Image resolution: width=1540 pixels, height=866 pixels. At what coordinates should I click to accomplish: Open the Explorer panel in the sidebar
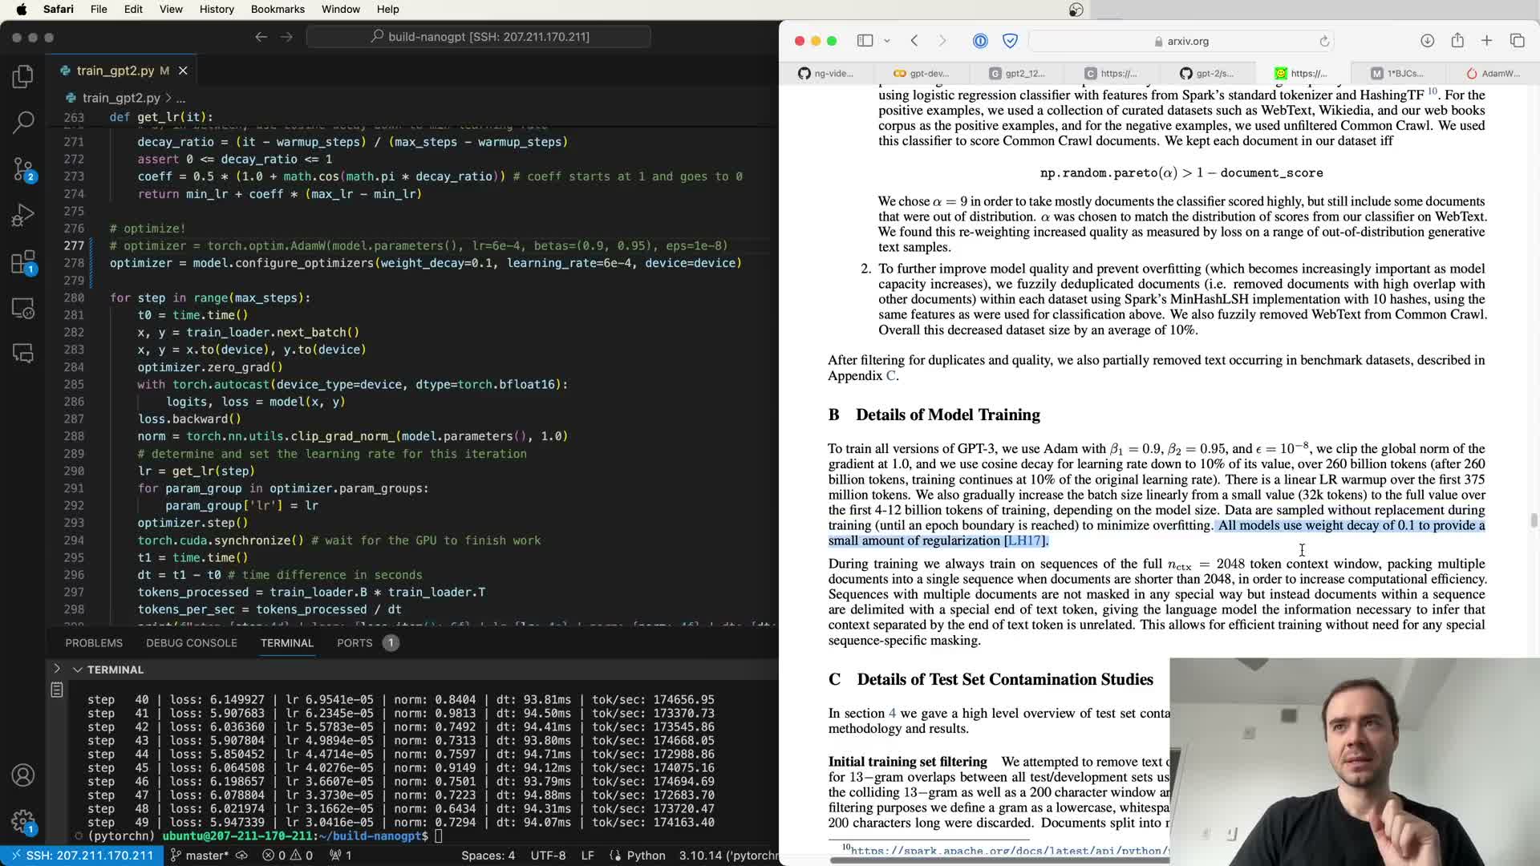click(23, 76)
